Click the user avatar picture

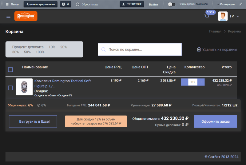pos(223,16)
